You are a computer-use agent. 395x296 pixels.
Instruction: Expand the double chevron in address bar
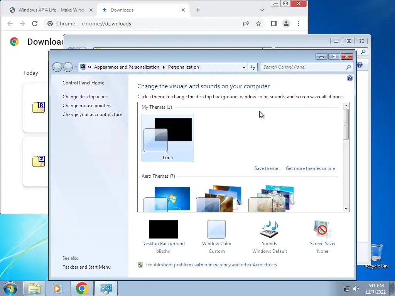(89, 67)
